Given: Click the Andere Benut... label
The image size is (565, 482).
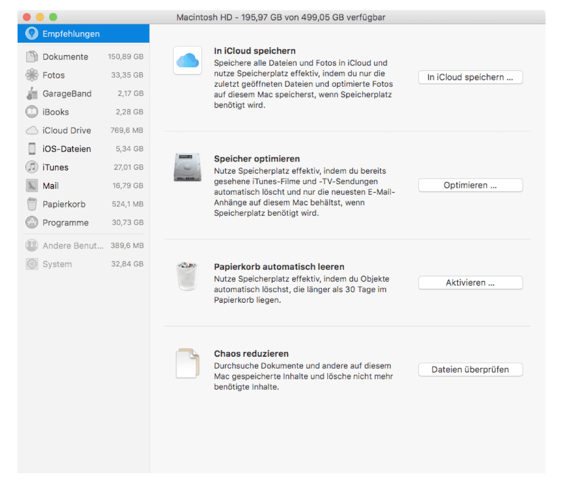Looking at the screenshot, I should pos(73,246).
